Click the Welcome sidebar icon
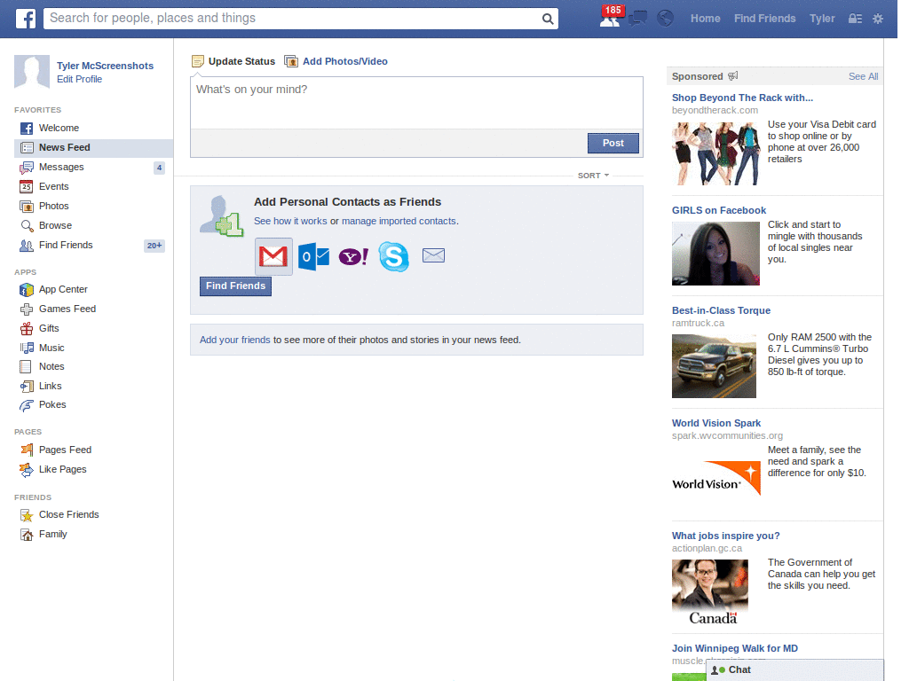The image size is (909, 681). point(26,128)
